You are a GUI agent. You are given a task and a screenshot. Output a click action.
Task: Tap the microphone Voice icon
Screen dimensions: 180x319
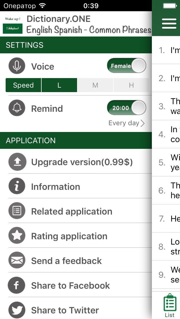point(17,66)
